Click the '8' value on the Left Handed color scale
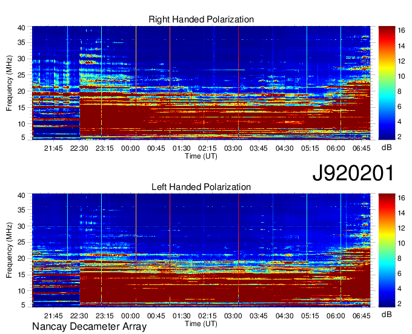 399,258
